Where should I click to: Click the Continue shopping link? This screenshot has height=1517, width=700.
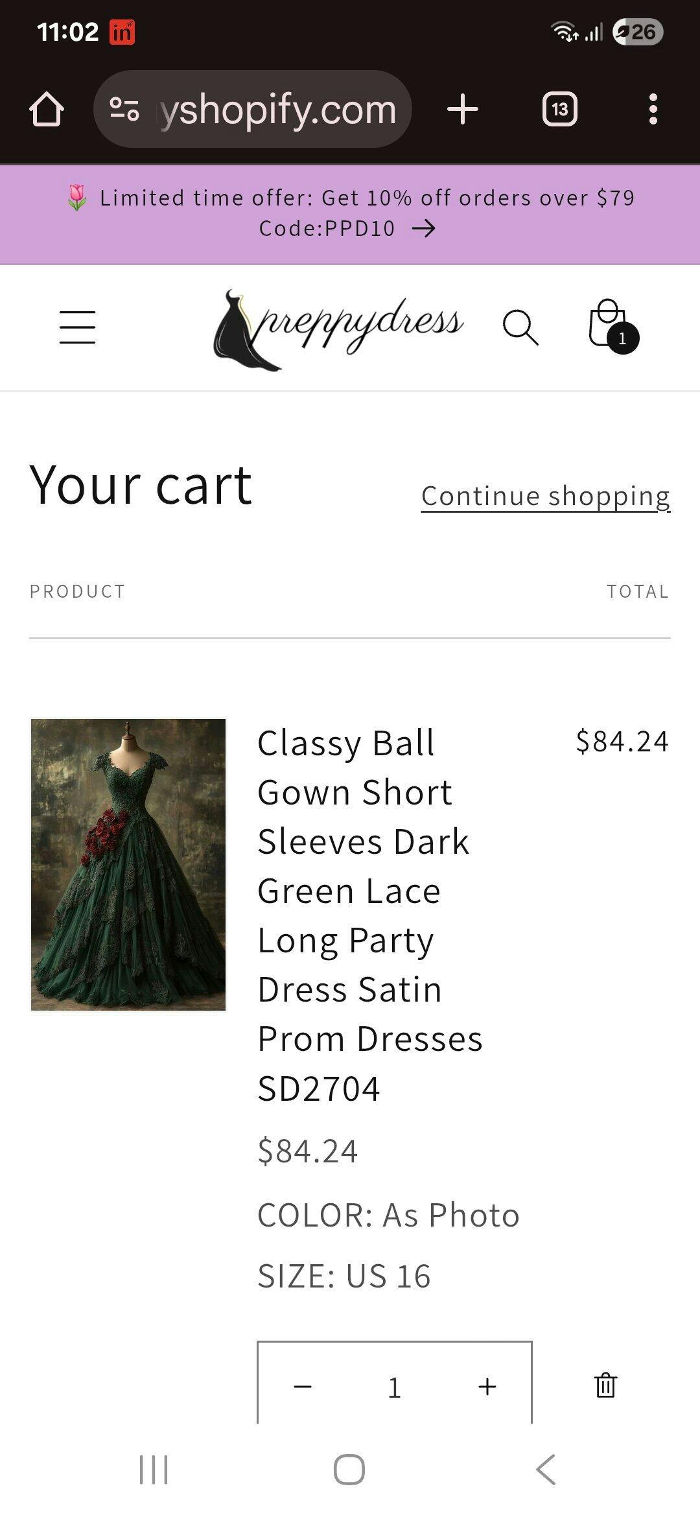[545, 496]
